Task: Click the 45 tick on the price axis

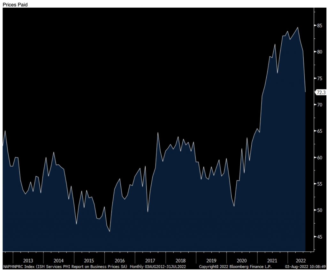Action: click(319, 237)
